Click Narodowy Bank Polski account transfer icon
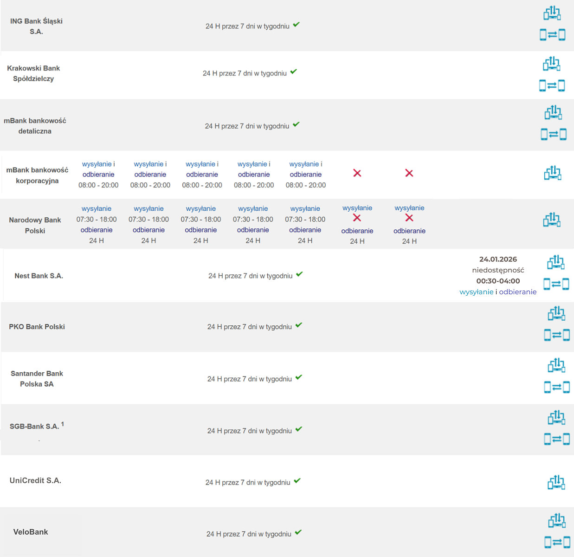This screenshot has width=574, height=557. tap(552, 220)
